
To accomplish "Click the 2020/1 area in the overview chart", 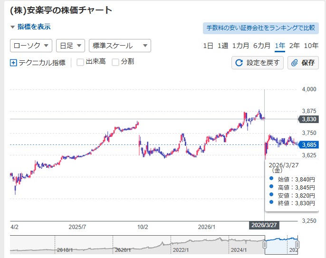I will [x=123, y=249].
